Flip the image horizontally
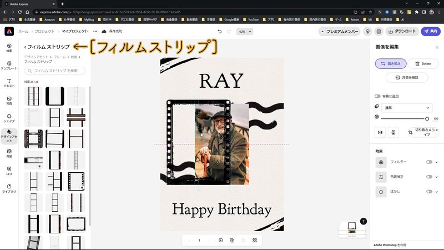This screenshot has height=250, width=444. [380, 132]
